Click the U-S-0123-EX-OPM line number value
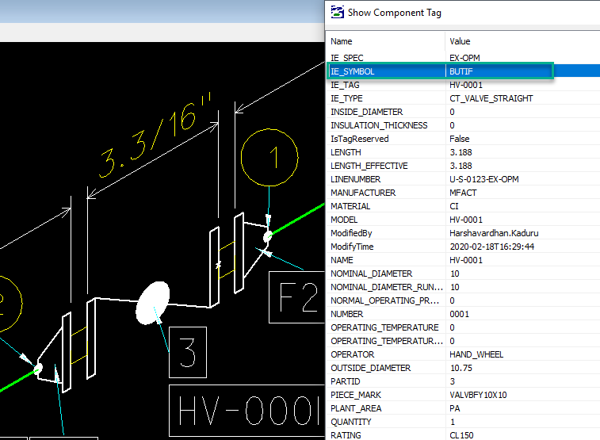The width and height of the screenshot is (600, 440). [x=484, y=179]
